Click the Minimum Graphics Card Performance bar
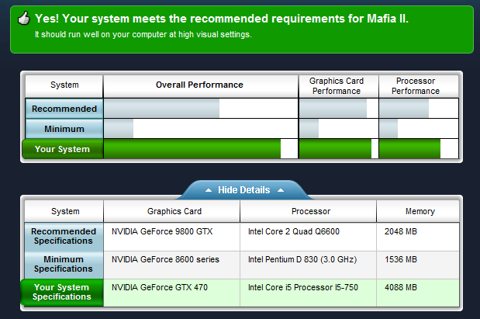This screenshot has height=319, width=480. point(309,129)
